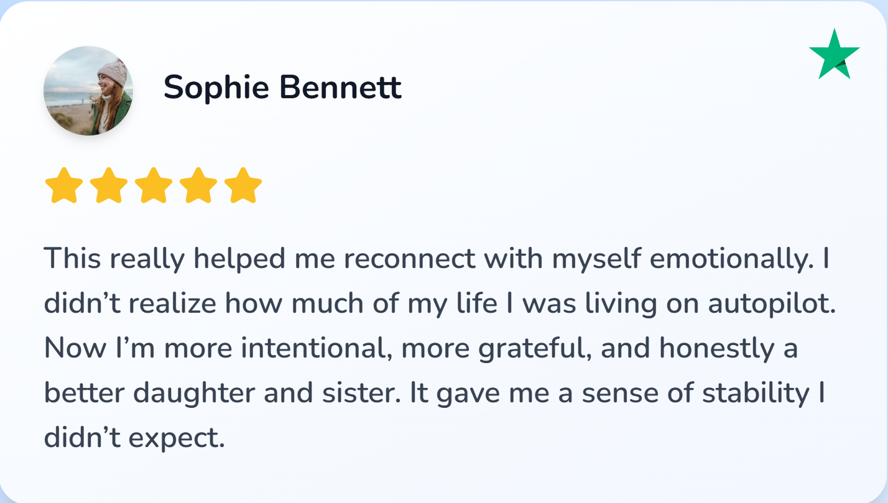Click the green Trustpilot star logo
The height and width of the screenshot is (503, 888).
pyautogui.click(x=834, y=56)
